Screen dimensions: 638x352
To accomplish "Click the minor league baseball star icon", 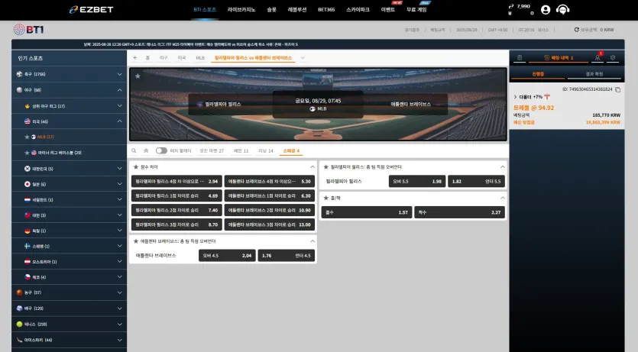I will coord(27,153).
